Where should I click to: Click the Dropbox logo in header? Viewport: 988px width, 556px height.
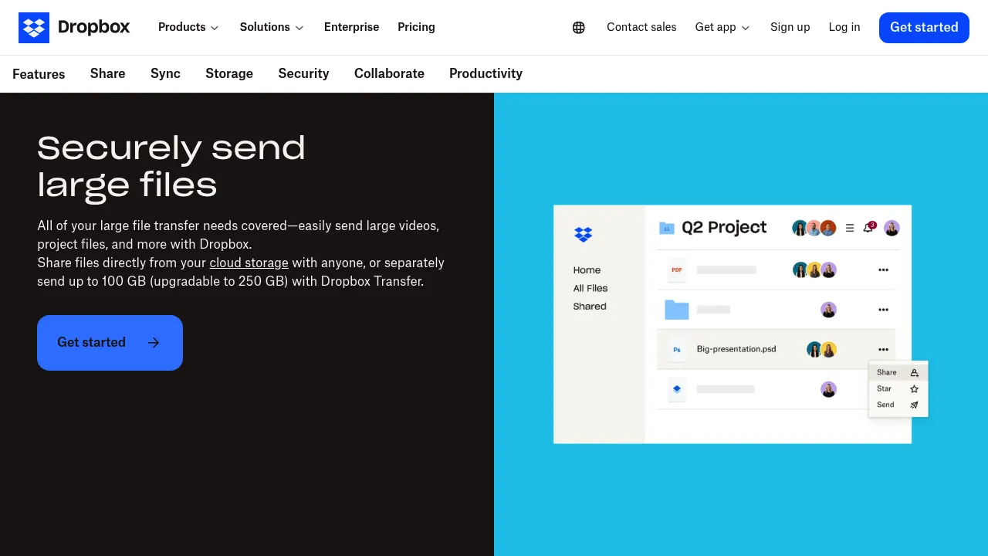[x=74, y=28]
